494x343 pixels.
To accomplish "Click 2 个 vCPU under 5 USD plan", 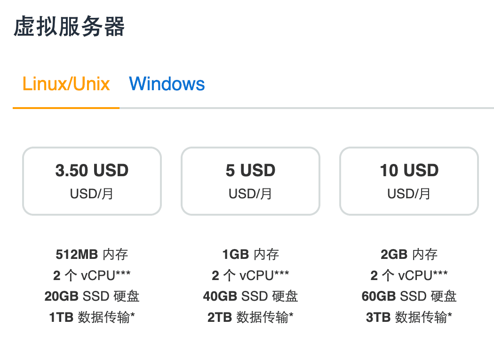I will (250, 275).
